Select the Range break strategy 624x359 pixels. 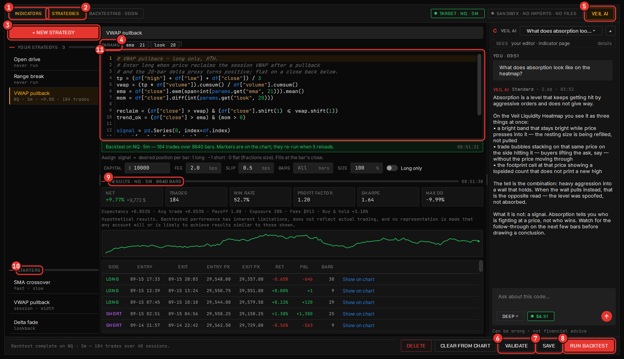(x=54, y=79)
